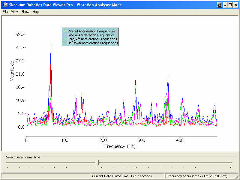The image size is (240, 180).
Task: Maximize the Data Viewer Pro window
Action: click(x=230, y=5)
